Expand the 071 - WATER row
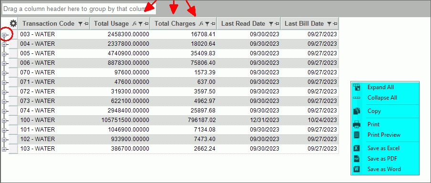The image size is (431, 183). coord(4,82)
